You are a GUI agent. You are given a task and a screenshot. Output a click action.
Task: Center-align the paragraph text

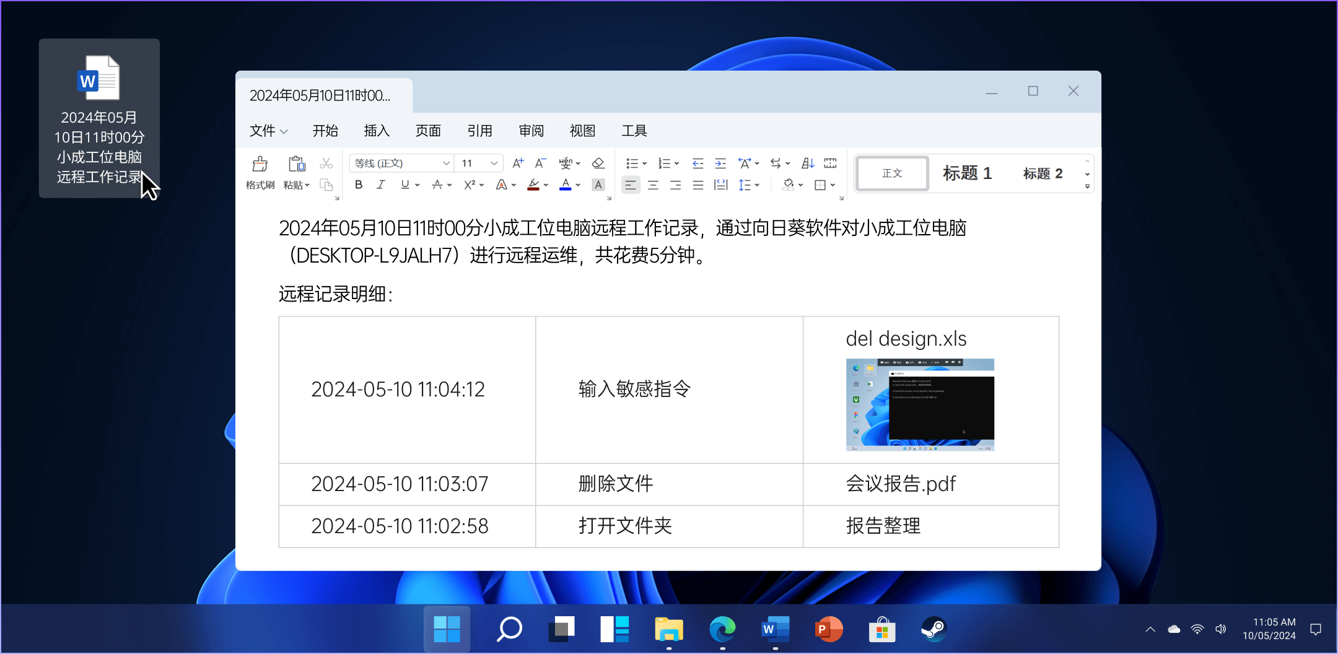653,185
